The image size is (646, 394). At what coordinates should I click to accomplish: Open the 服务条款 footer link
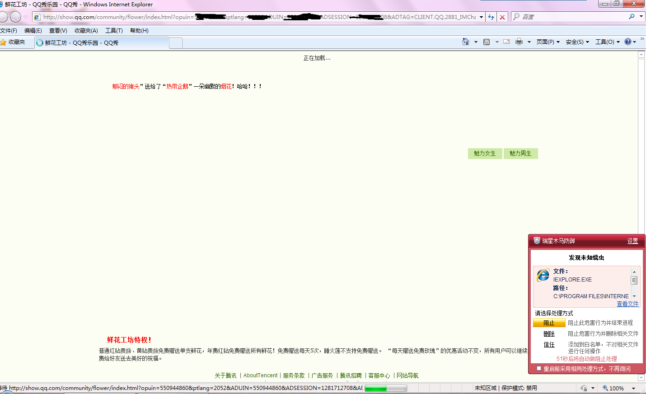tap(294, 375)
